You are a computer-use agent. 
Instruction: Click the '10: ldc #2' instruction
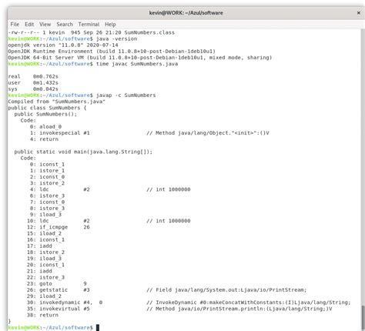(x=58, y=221)
